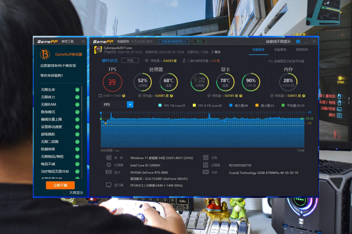Click the CPU 68℃ temperature gauge

[x=169, y=82]
